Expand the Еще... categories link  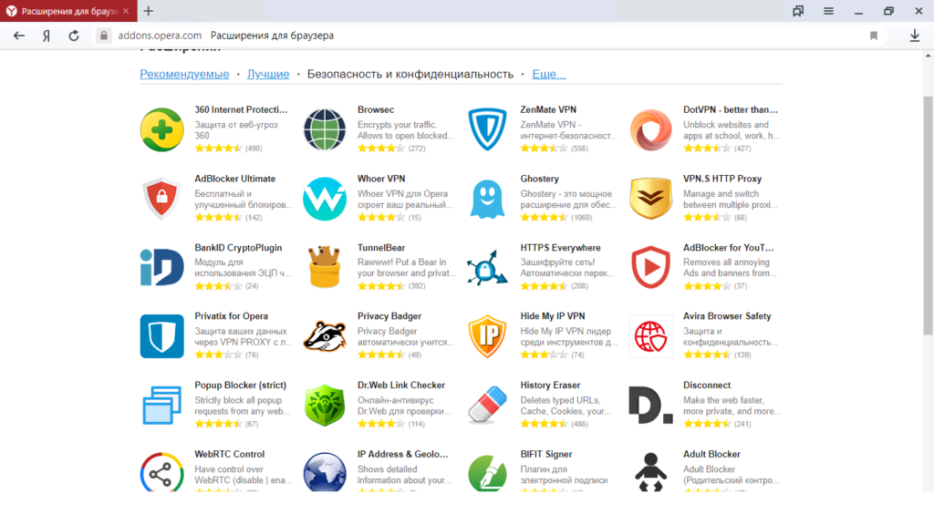point(548,74)
